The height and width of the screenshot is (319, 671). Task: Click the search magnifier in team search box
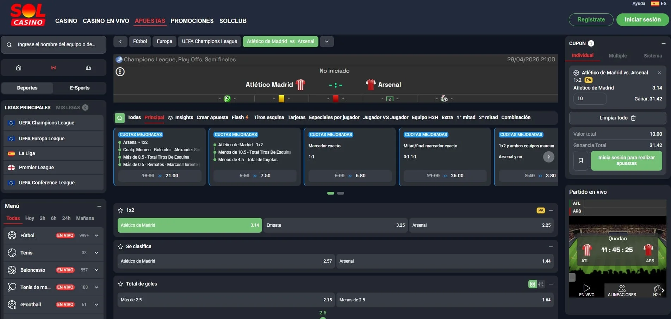click(10, 45)
